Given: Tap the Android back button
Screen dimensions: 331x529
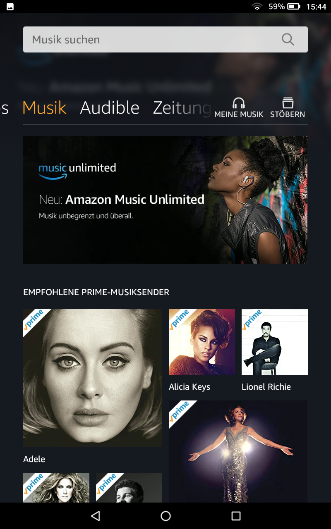Looking at the screenshot, I should (x=96, y=516).
